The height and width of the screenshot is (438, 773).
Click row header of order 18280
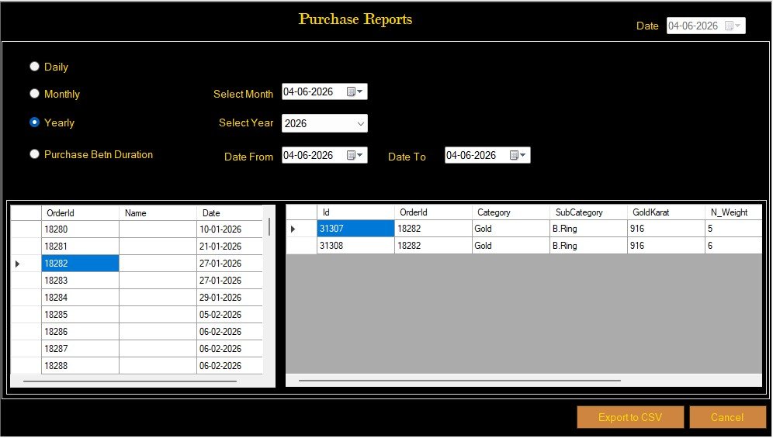point(26,229)
